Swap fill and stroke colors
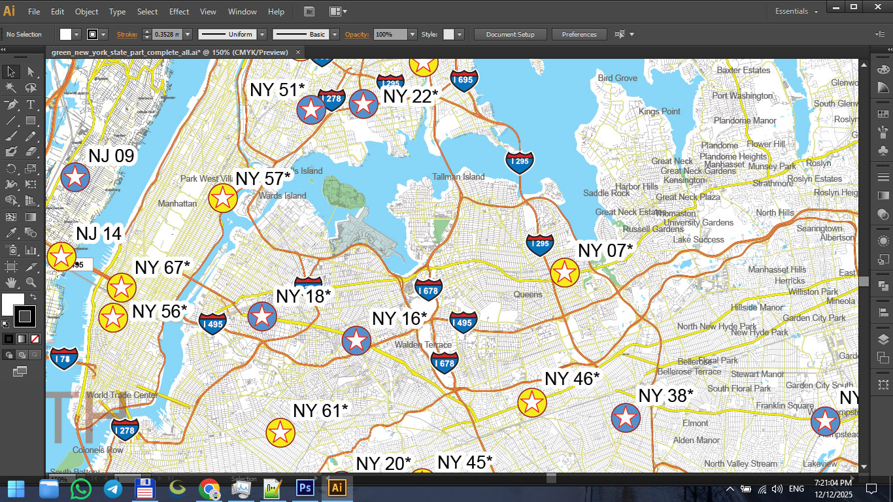The height and width of the screenshot is (502, 893). (35, 297)
